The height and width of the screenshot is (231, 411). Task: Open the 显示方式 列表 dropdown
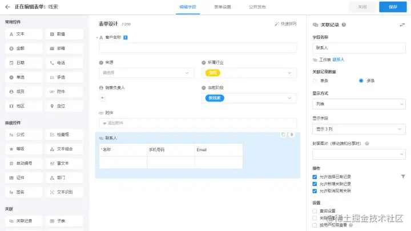tap(359, 104)
